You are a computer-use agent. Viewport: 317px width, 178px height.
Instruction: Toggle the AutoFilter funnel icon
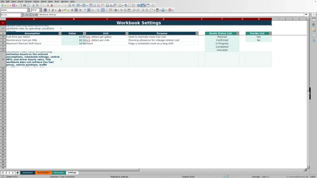pos(102,5)
